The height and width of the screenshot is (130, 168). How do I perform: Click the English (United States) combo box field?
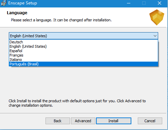(x=83, y=36)
